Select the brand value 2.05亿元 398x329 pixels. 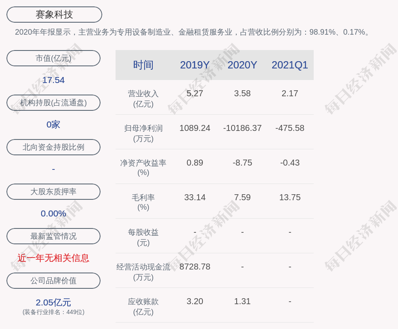(53, 302)
